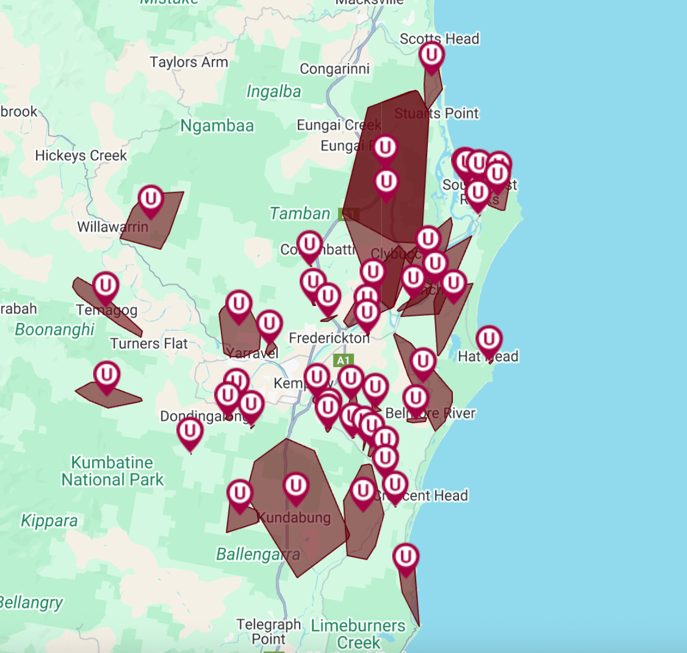Click the Hickeys Creek place label
The height and width of the screenshot is (653, 687).
[x=81, y=155]
